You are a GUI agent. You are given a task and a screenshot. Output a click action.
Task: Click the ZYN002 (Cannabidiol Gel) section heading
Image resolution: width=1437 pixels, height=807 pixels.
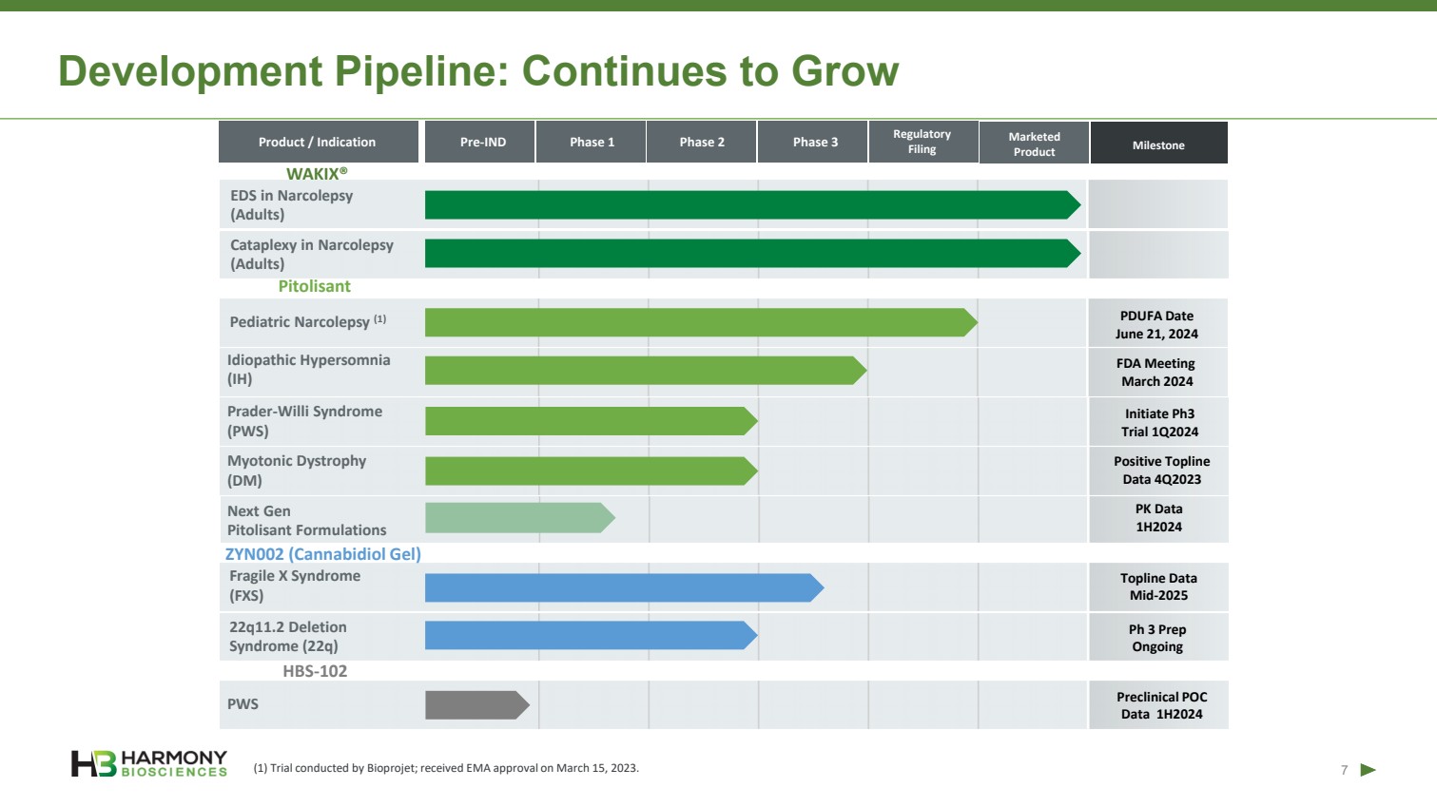pyautogui.click(x=322, y=554)
